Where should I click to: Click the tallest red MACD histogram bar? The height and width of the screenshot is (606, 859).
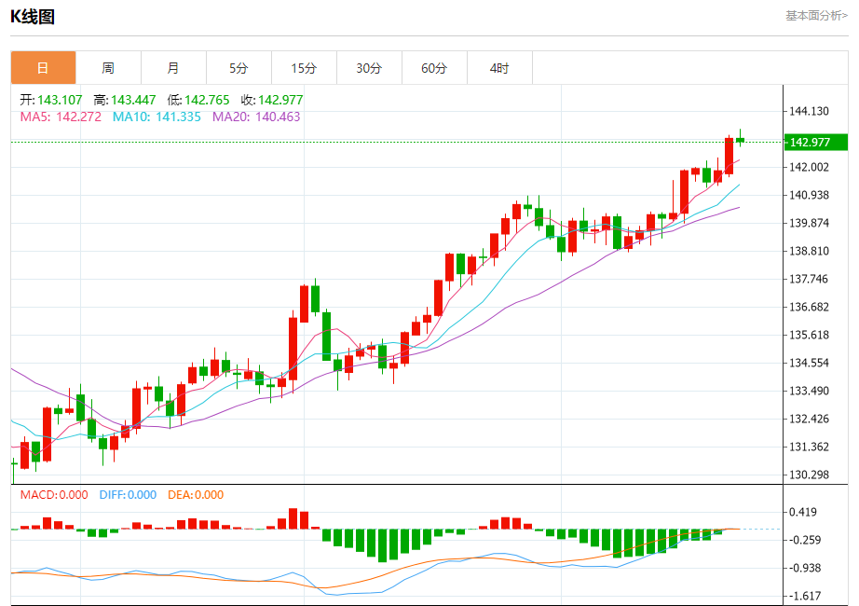click(x=293, y=518)
